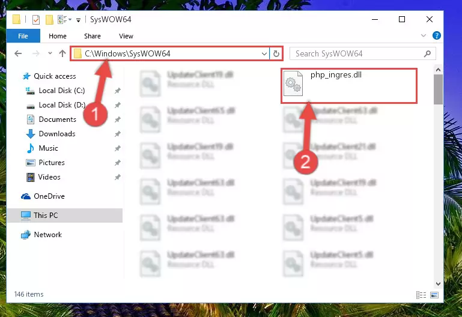
Task: Click the search magnifier icon
Action: pyautogui.click(x=427, y=53)
